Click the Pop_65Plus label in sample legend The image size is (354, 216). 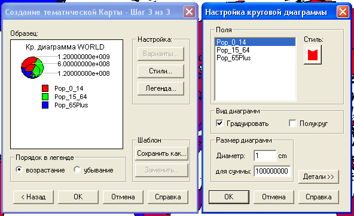pyautogui.click(x=71, y=105)
